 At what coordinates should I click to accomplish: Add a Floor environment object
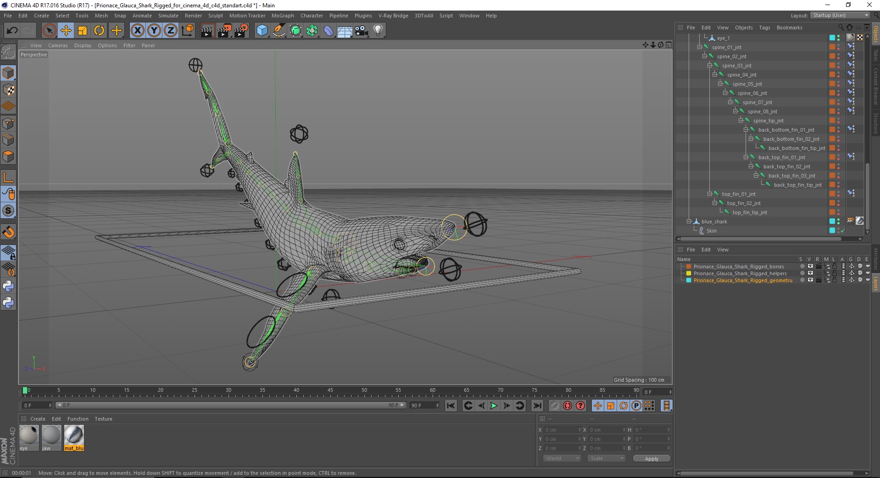coord(345,31)
